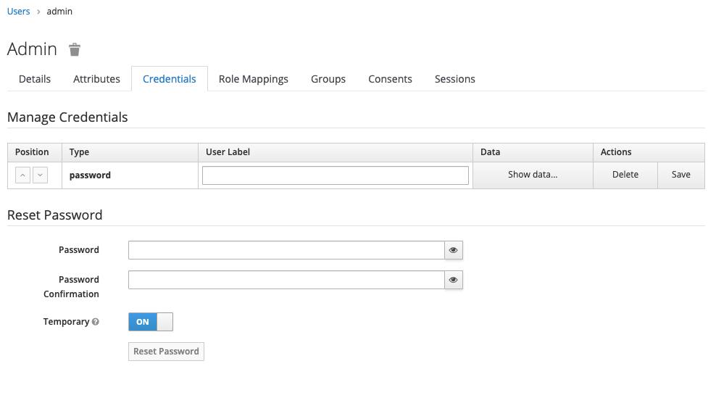View the Consents tab

point(390,79)
